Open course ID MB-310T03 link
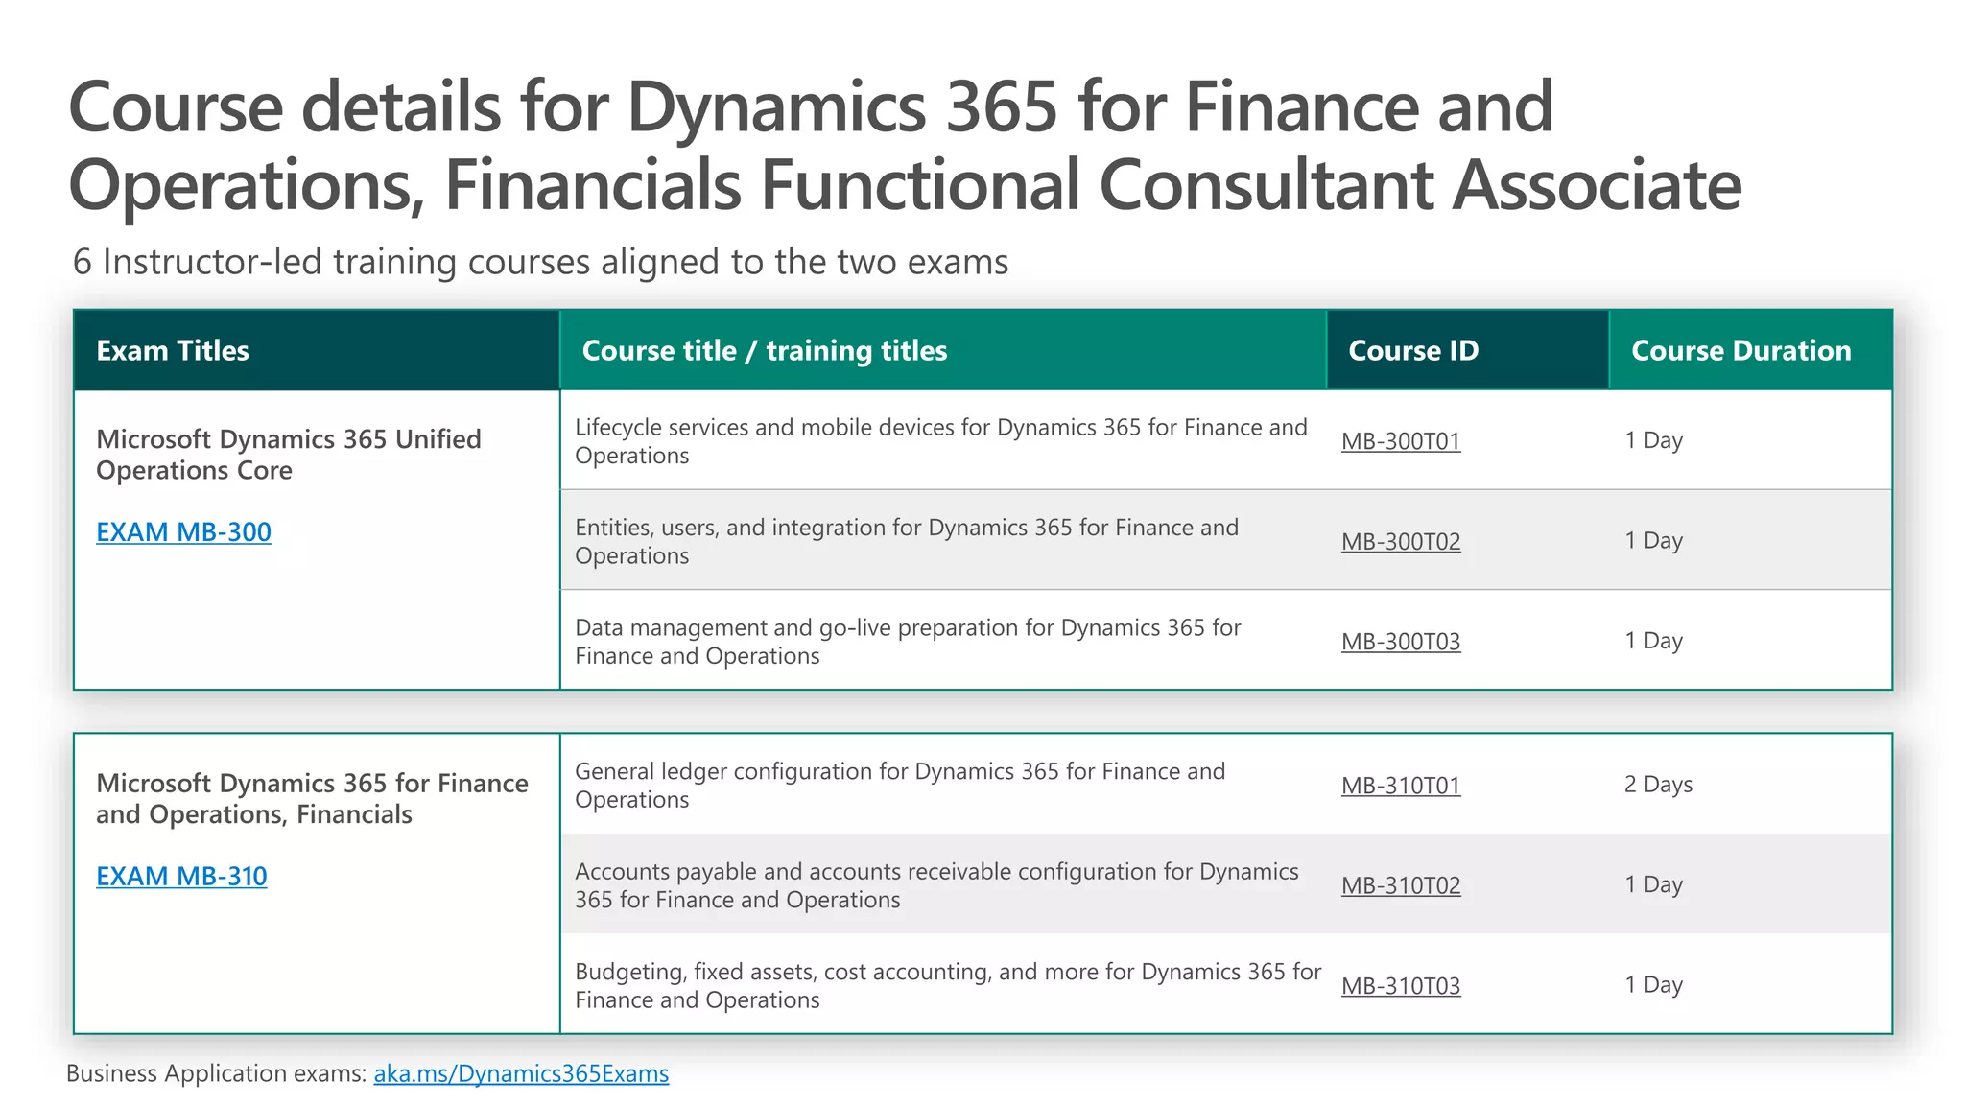Viewport: 1965px width, 1105px height. pyautogui.click(x=1401, y=985)
